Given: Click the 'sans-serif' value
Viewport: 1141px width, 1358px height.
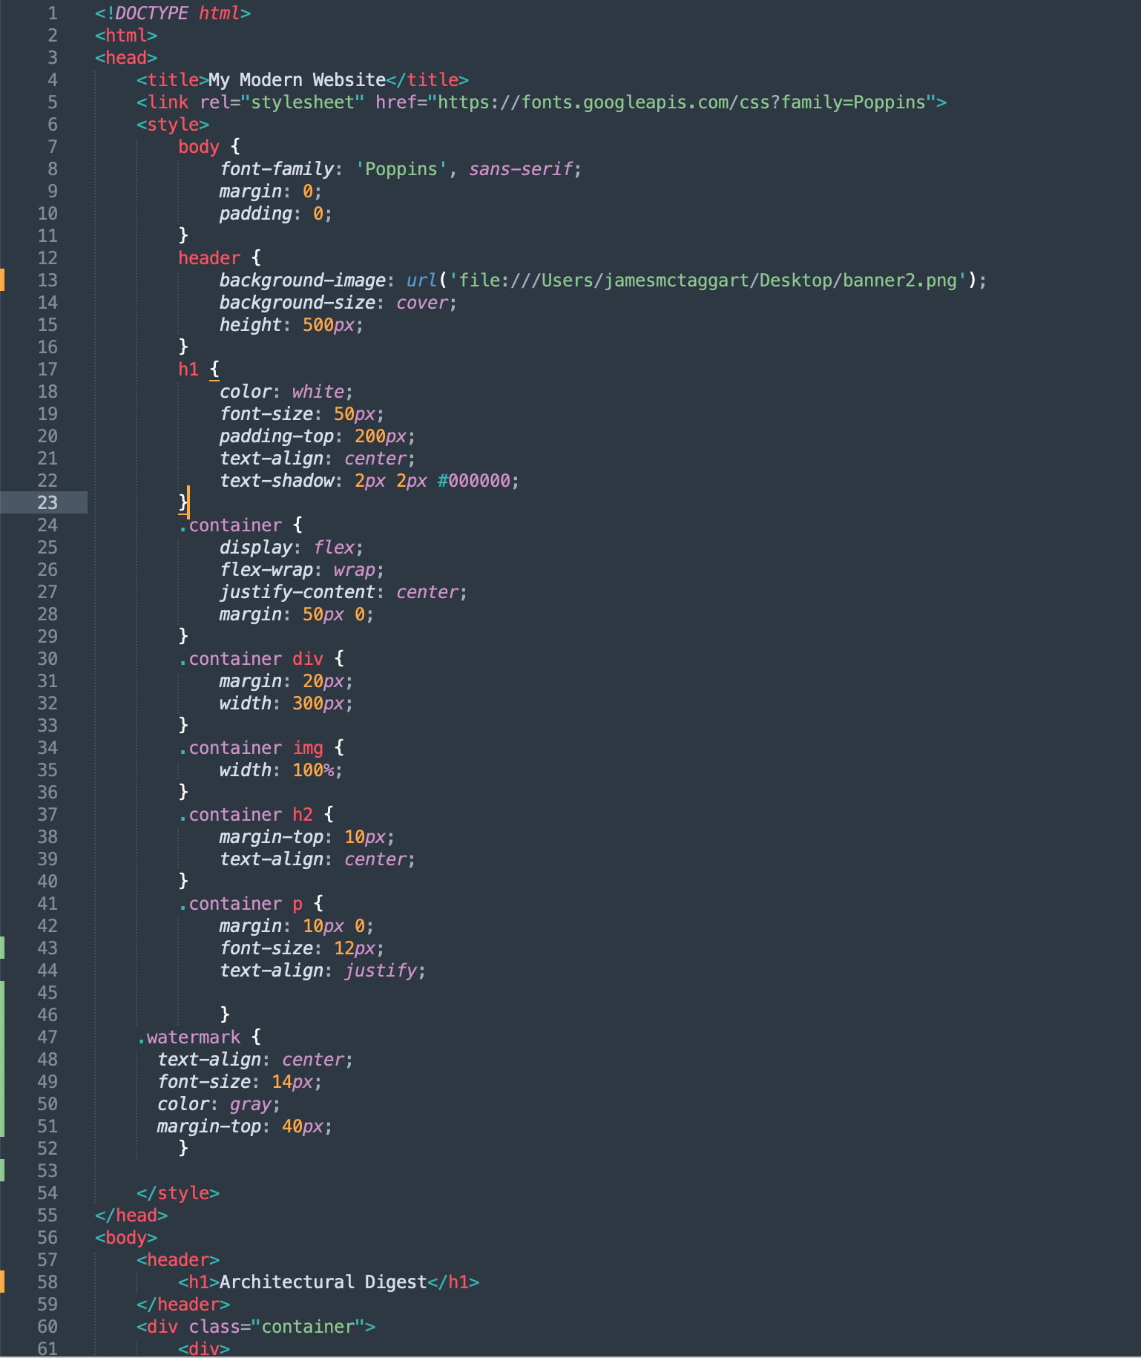Looking at the screenshot, I should 521,168.
